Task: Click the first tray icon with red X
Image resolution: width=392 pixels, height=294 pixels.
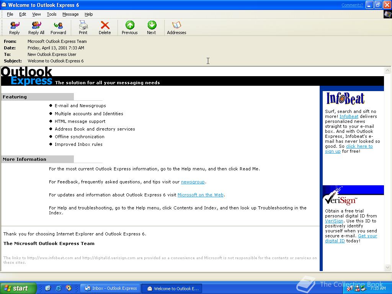Action: pos(350,289)
